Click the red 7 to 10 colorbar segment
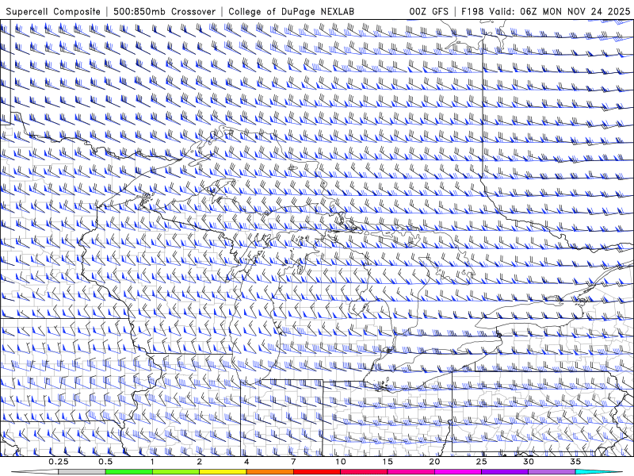This screenshot has width=634, height=476. 317,472
